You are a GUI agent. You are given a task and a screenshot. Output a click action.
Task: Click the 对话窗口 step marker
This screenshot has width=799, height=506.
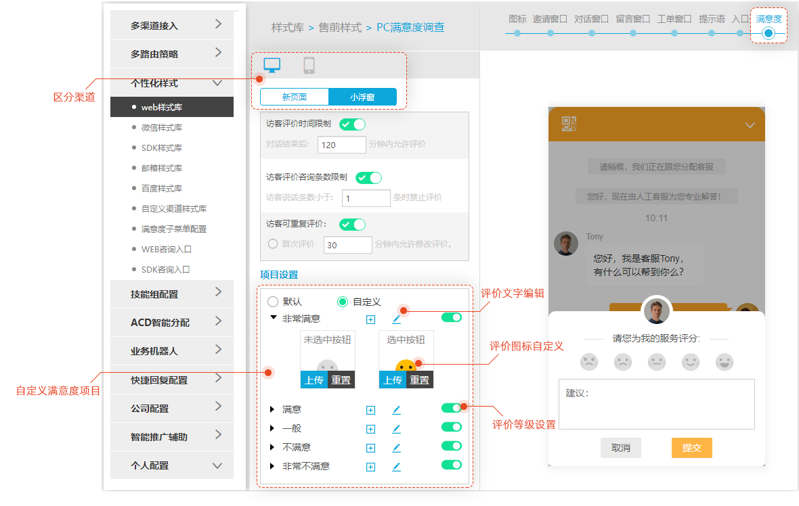click(591, 32)
